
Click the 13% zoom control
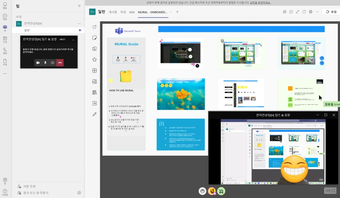(330, 191)
